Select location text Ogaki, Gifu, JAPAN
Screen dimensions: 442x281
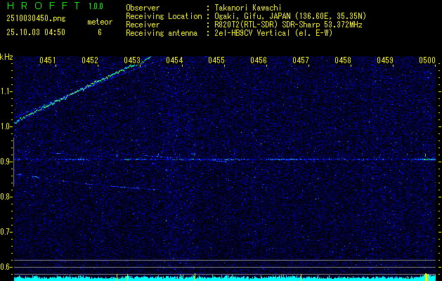(x=252, y=16)
